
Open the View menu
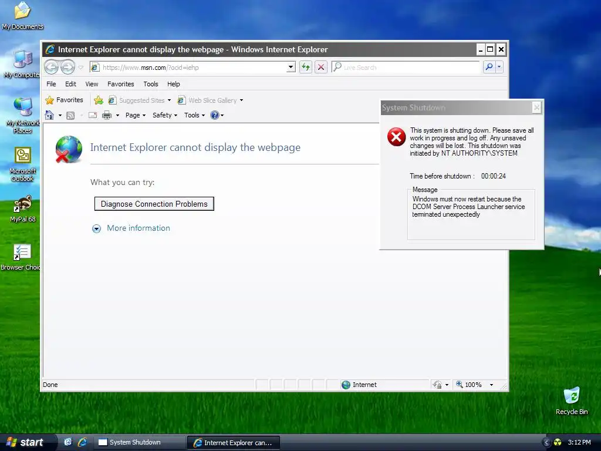[x=92, y=84]
